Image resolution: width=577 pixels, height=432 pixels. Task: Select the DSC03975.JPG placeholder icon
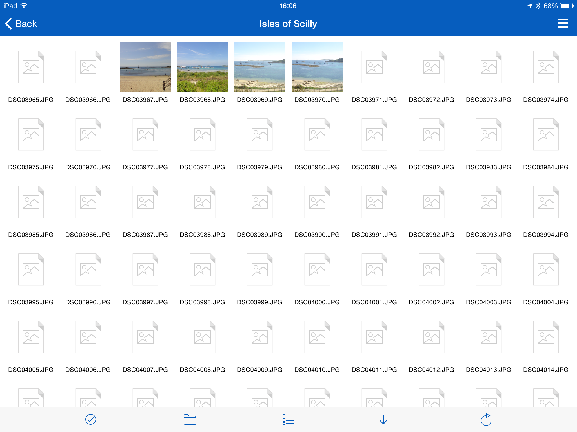tap(31, 134)
